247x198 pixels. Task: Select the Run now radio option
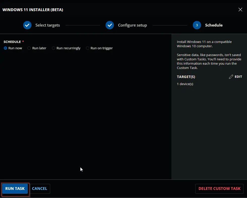pos(6,48)
